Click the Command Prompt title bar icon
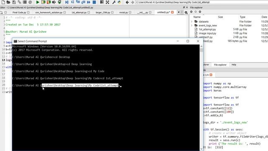Image resolution: width=268 pixels, height=151 pixels. [15, 41]
